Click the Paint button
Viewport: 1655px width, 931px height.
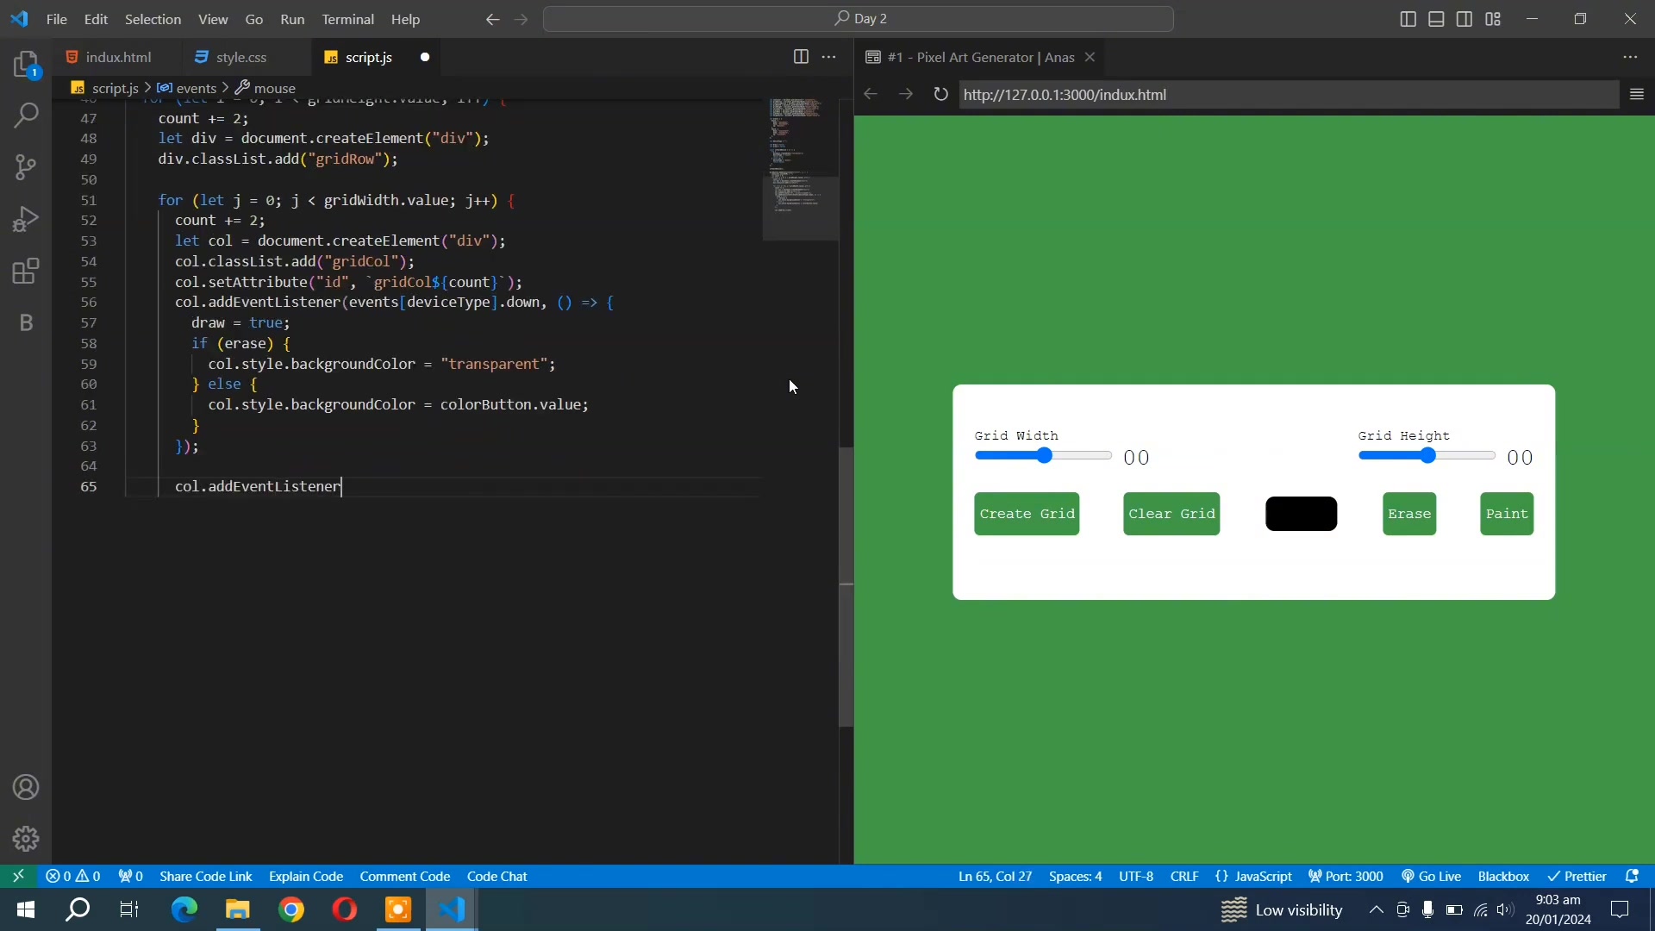point(1507,515)
